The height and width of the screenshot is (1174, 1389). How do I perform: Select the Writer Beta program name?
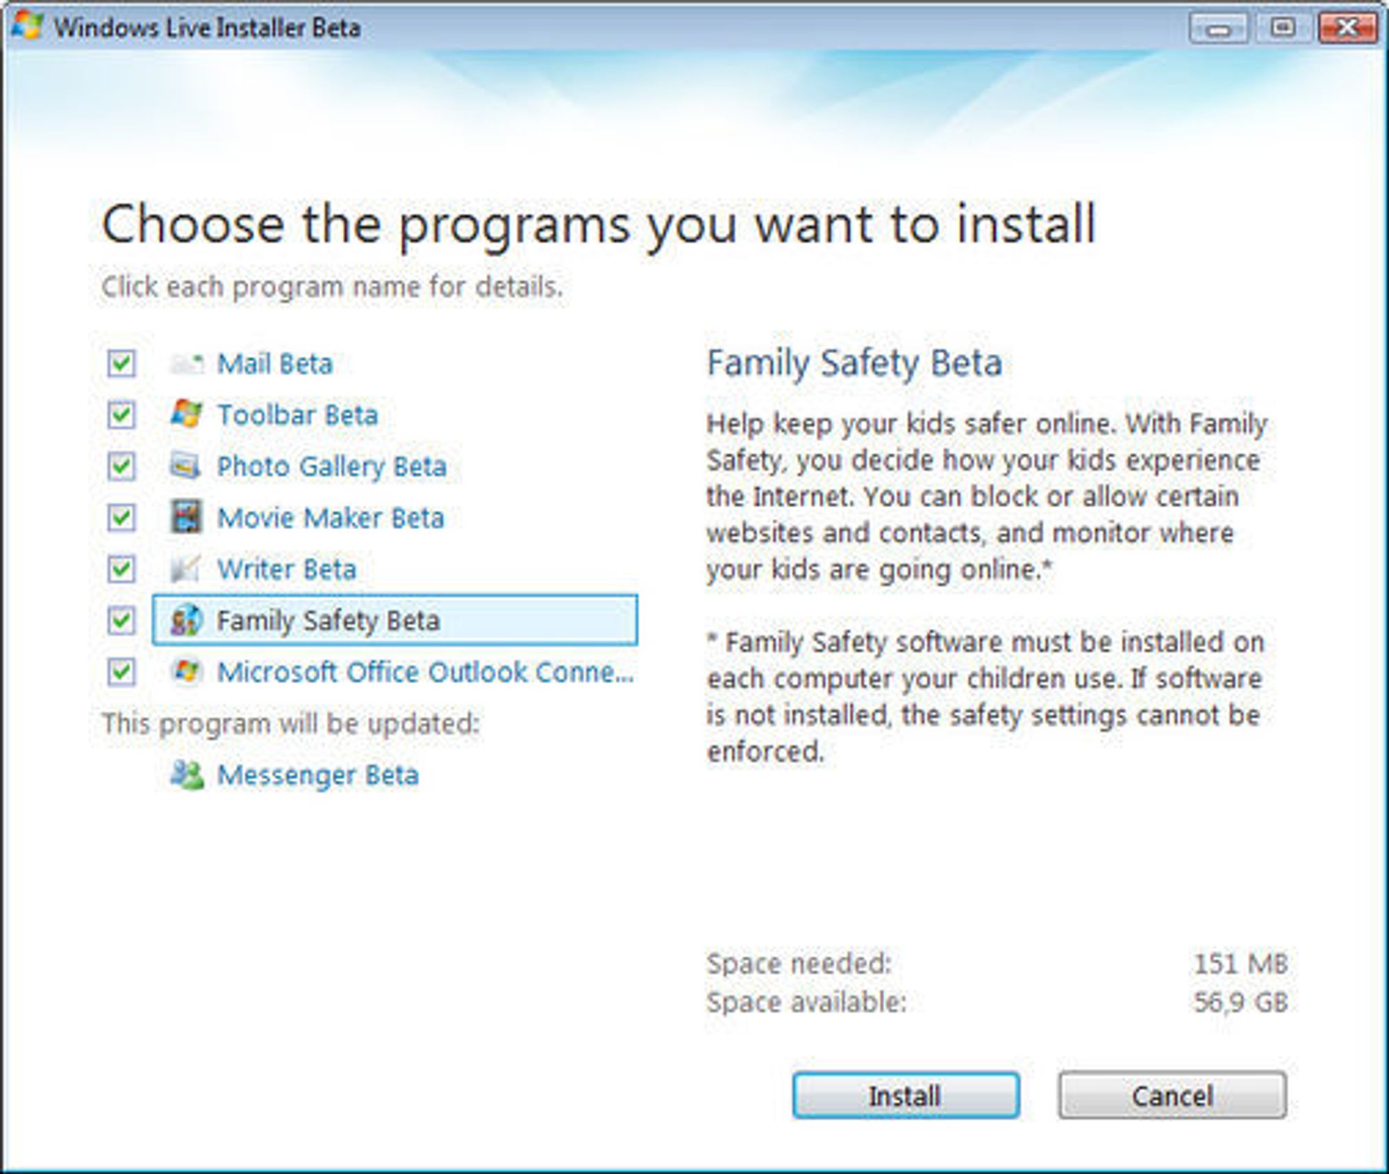click(287, 569)
